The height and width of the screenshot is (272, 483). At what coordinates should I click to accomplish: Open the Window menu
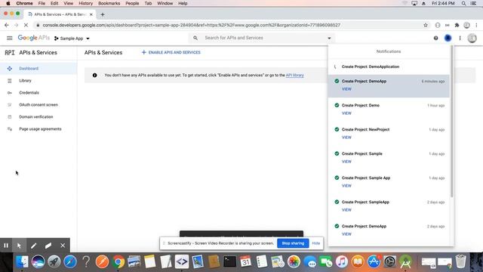point(165,3)
